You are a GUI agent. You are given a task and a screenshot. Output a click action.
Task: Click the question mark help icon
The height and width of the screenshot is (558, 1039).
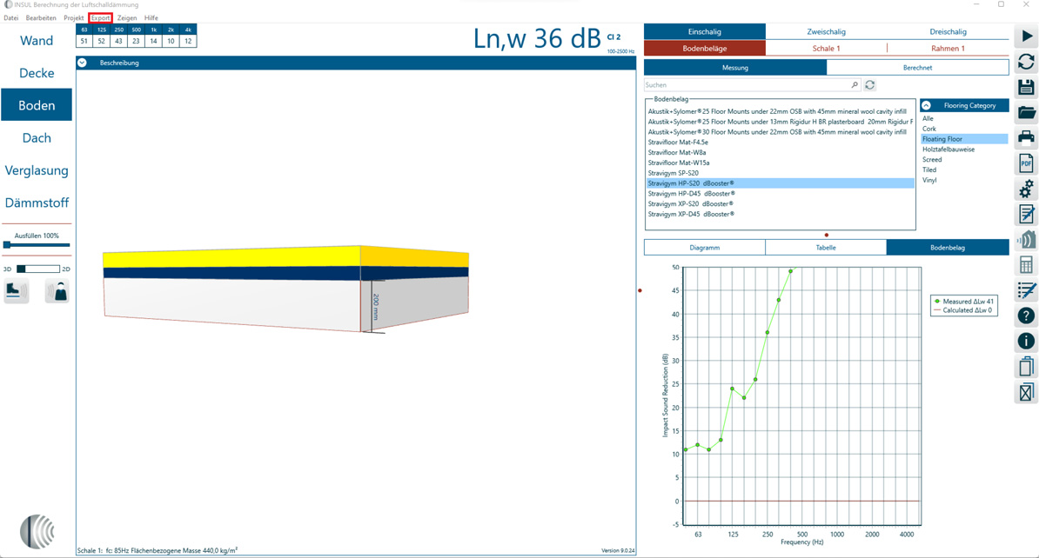(1026, 316)
